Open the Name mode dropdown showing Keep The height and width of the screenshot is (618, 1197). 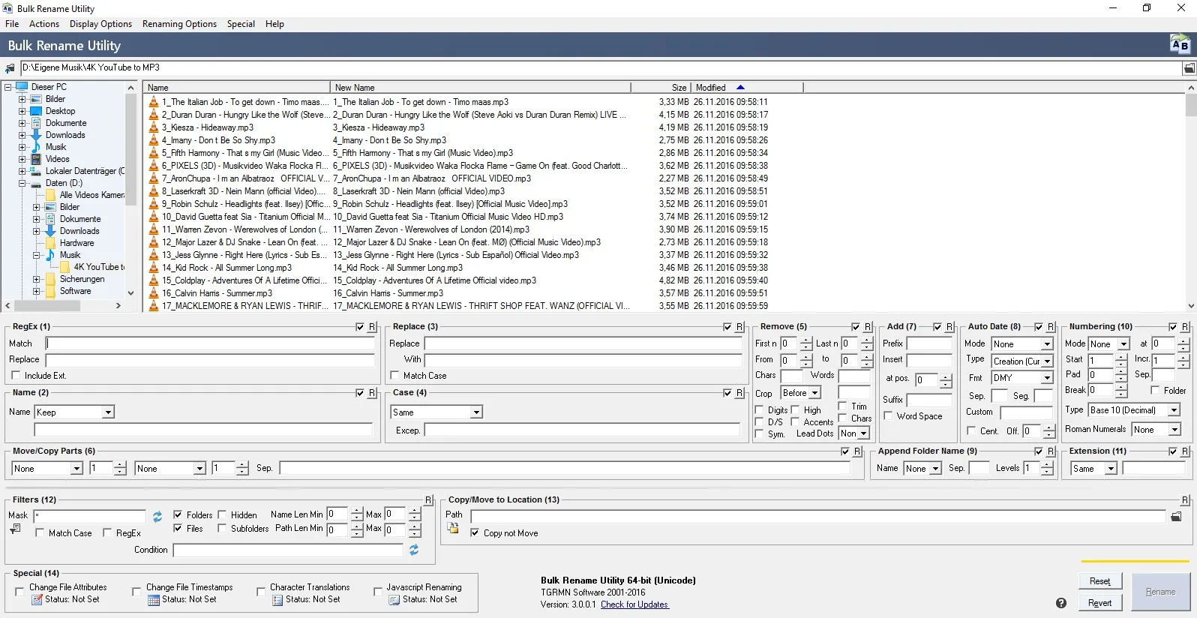(x=108, y=412)
